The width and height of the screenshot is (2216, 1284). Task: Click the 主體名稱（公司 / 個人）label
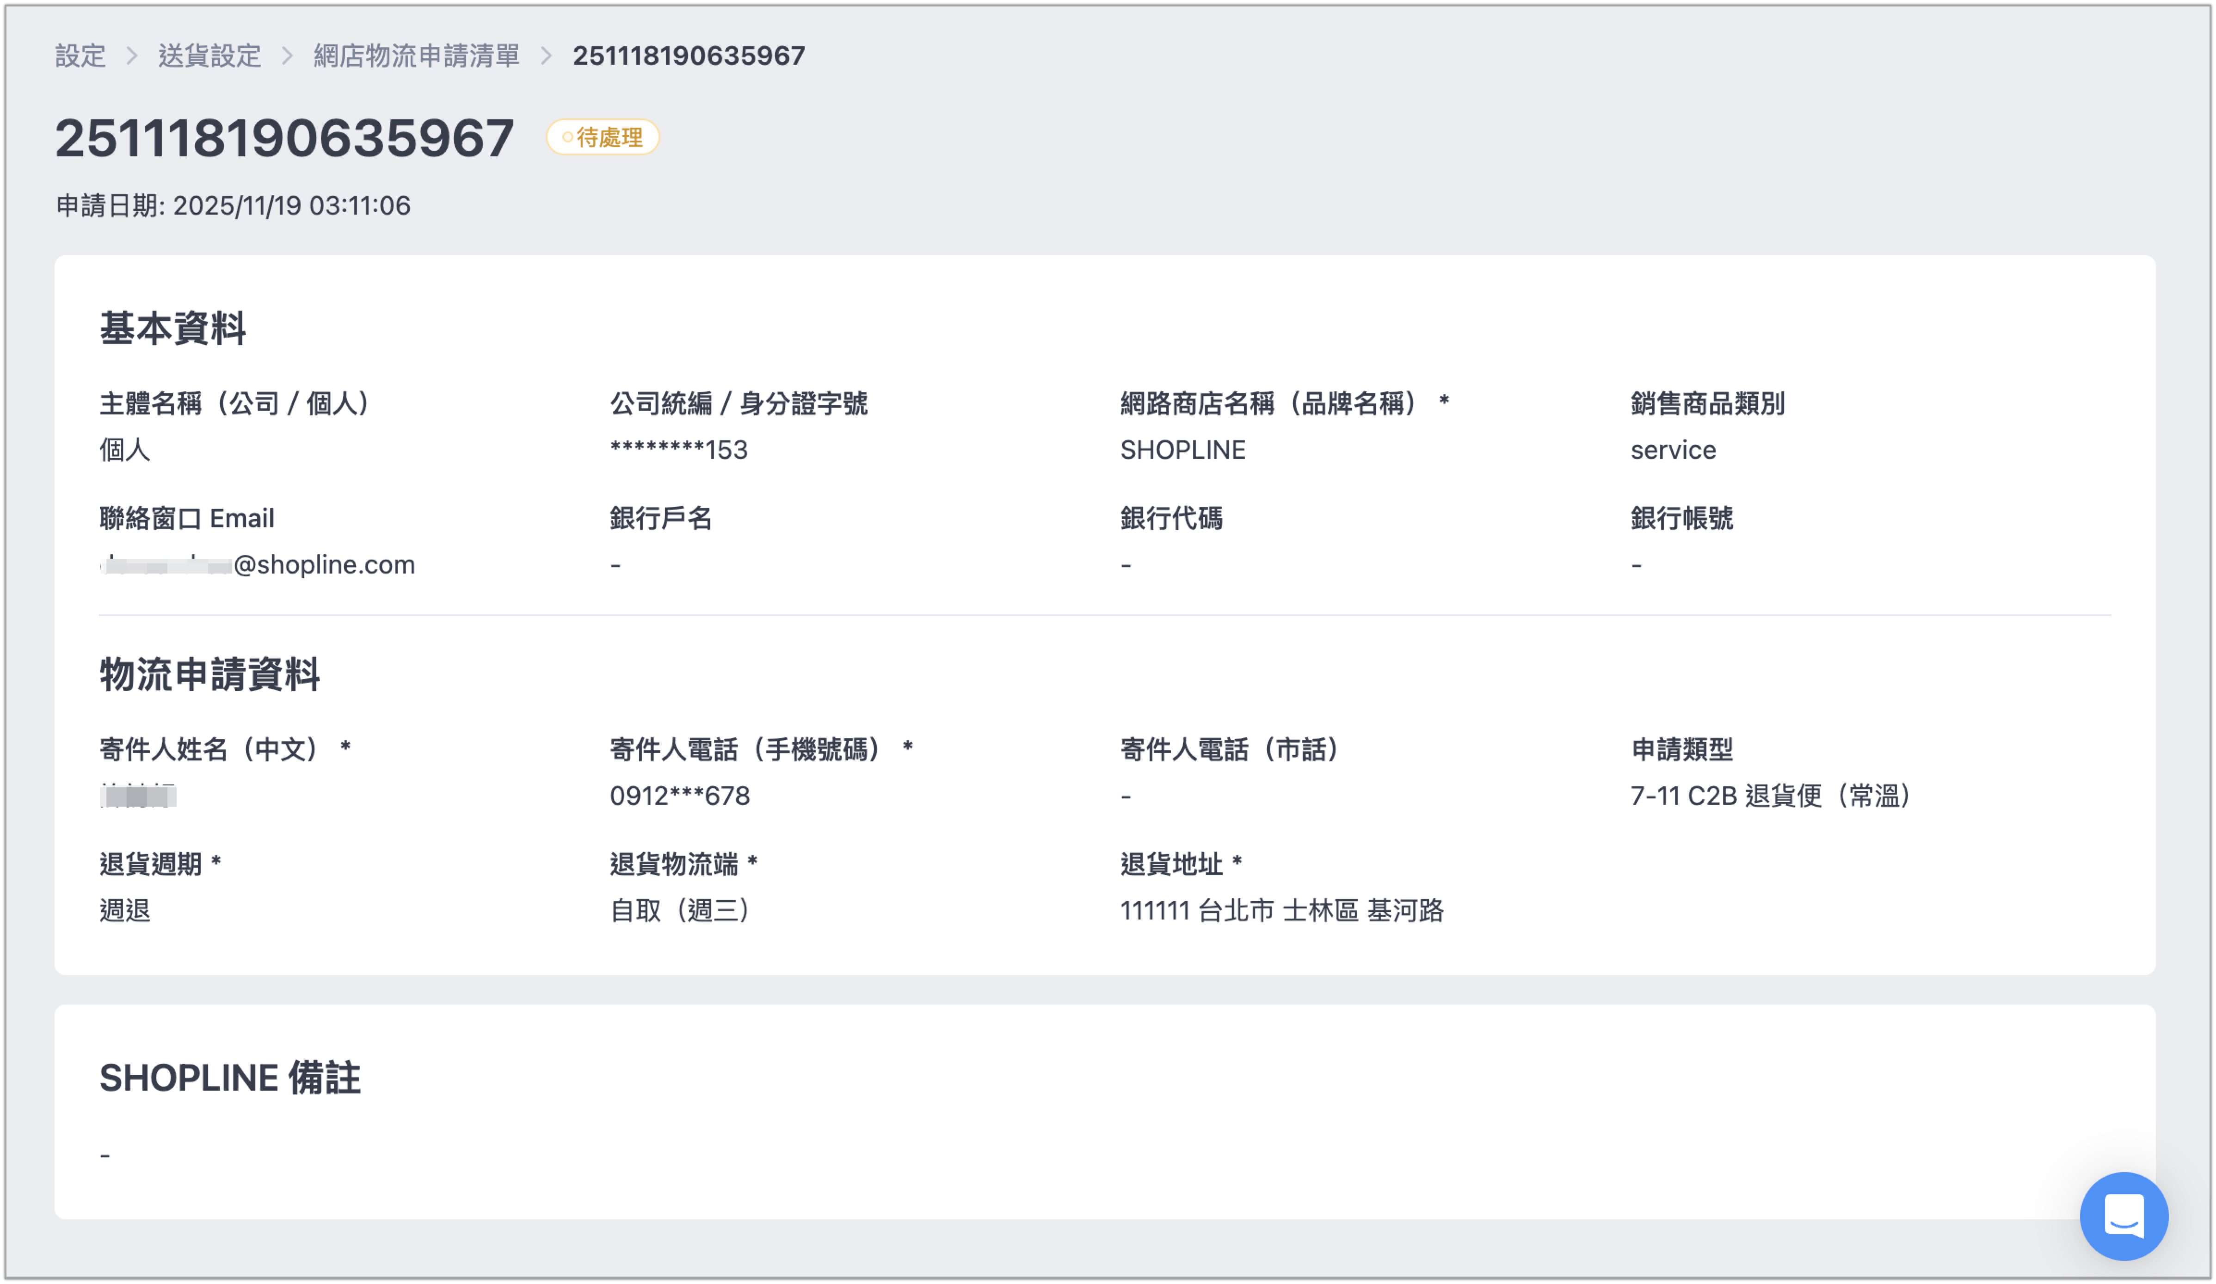click(235, 404)
